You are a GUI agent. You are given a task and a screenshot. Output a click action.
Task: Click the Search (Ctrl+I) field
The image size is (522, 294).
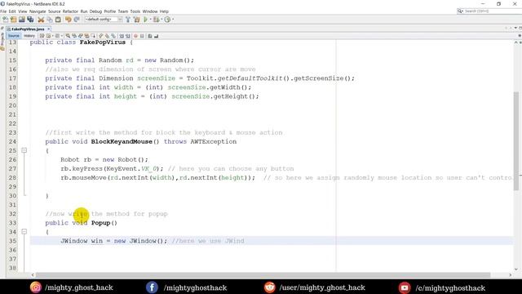(x=489, y=11)
